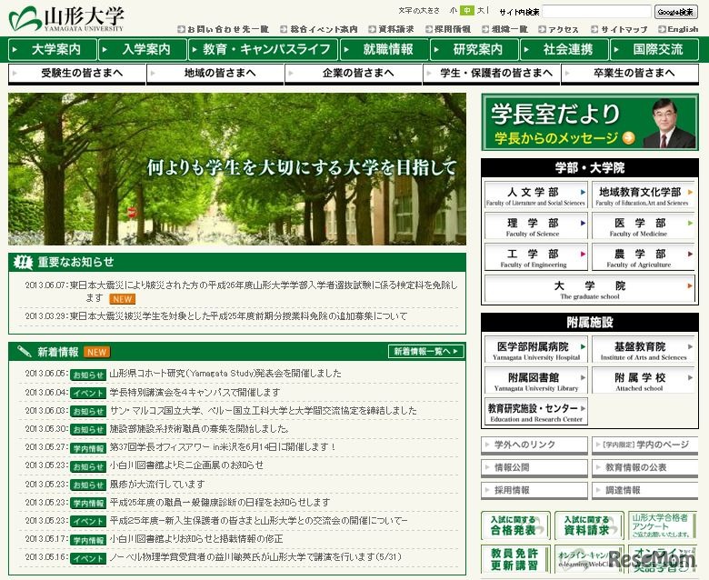Set text size to large (大)
The width and height of the screenshot is (709, 580).
[x=480, y=10]
